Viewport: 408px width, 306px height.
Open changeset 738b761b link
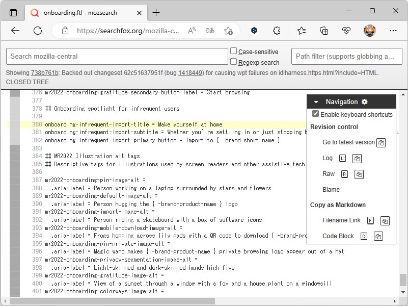click(x=44, y=73)
